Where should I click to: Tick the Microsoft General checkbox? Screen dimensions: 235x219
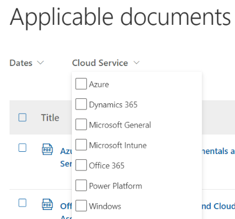click(81, 124)
